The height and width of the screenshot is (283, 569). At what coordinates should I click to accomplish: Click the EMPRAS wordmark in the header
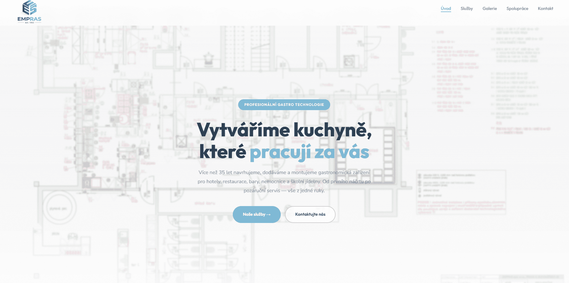(x=29, y=19)
